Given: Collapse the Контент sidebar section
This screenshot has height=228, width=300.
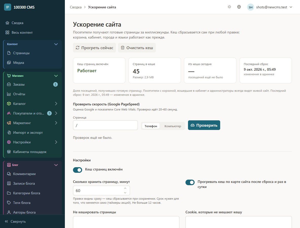Looking at the screenshot, I should (x=56, y=44).
